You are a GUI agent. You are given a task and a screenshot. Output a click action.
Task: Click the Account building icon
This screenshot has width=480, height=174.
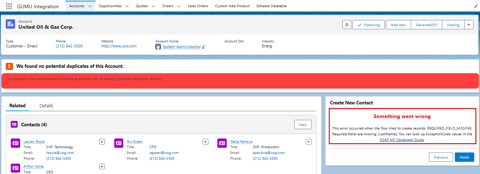10,24
